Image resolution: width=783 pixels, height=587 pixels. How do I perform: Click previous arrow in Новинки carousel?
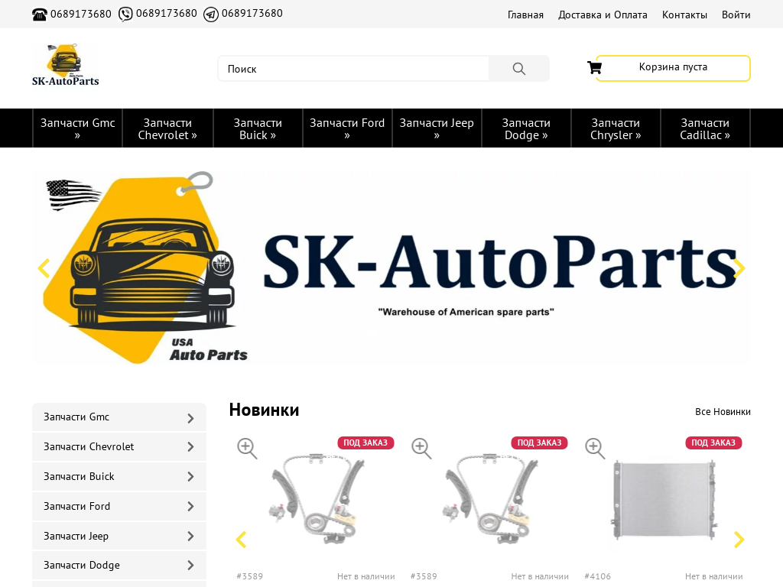[241, 540]
